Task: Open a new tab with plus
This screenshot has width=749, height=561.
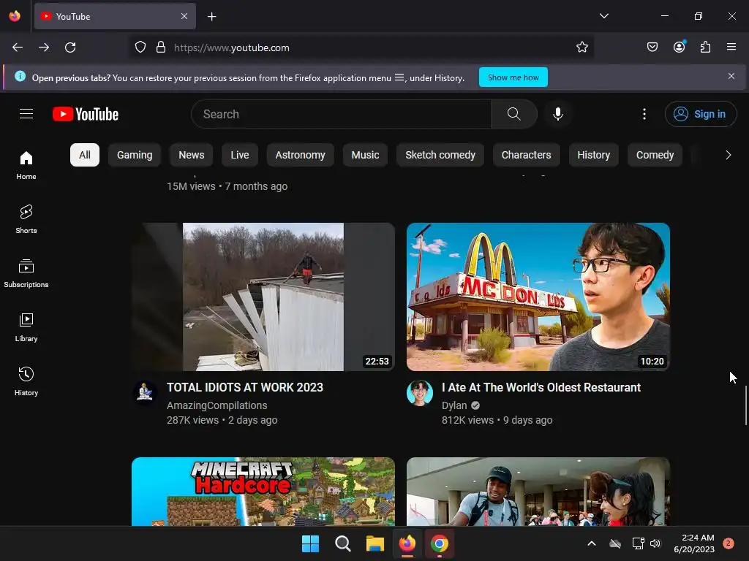Action: (211, 17)
